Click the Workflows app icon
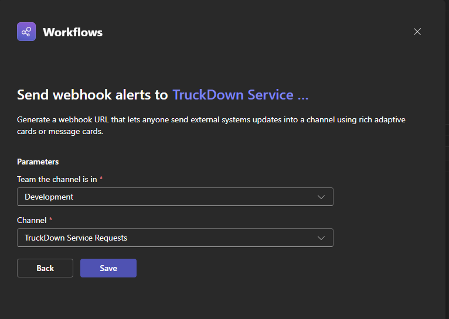449x319 pixels. (26, 32)
